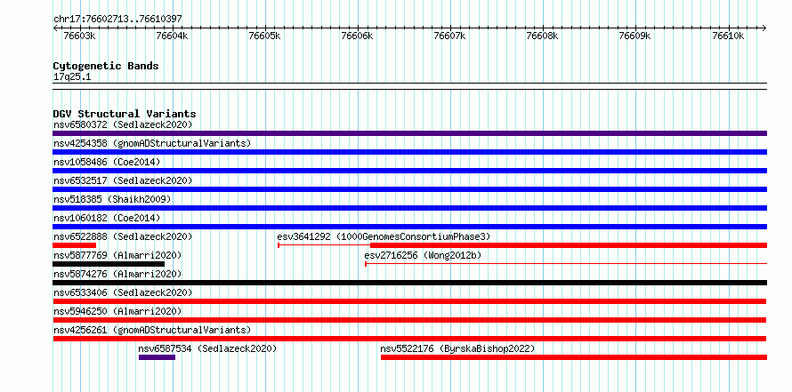Viewport: 792px width, 392px height.
Task: Click the red bar under nsv6533406
Action: click(x=409, y=301)
